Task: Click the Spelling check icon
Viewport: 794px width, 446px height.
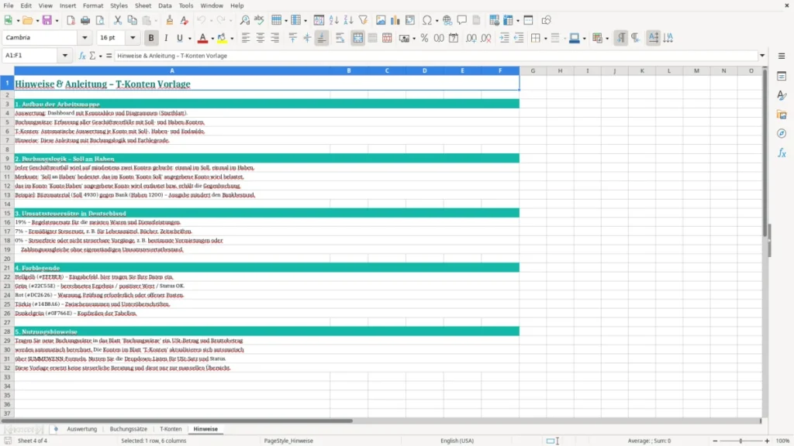Action: tap(259, 20)
